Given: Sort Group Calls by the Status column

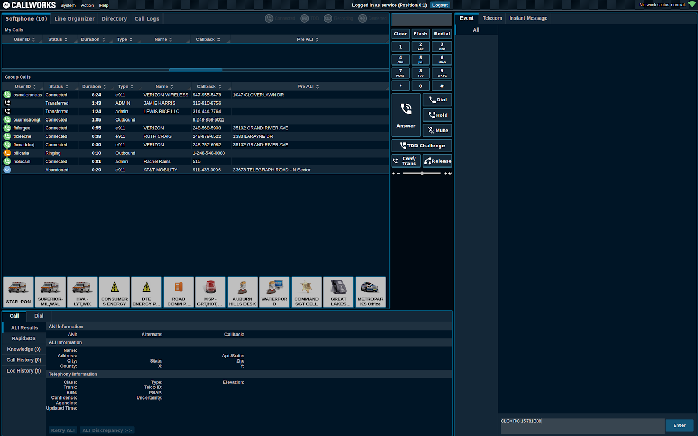Looking at the screenshot, I should pos(59,86).
